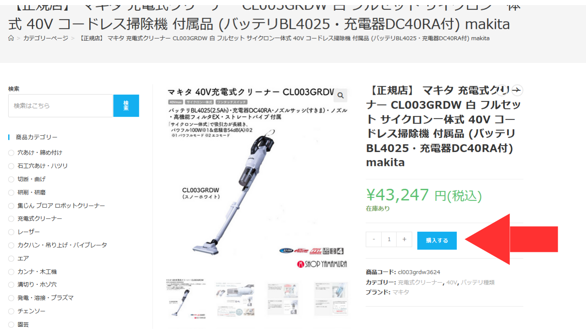Select the チェンソー category radio
Screen dimensions: 586x329
pos(11,311)
